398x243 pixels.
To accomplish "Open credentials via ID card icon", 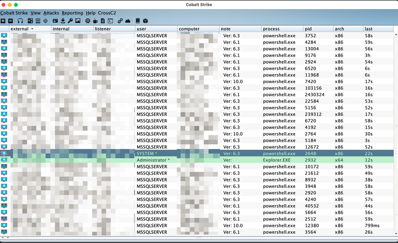I will 55,21.
